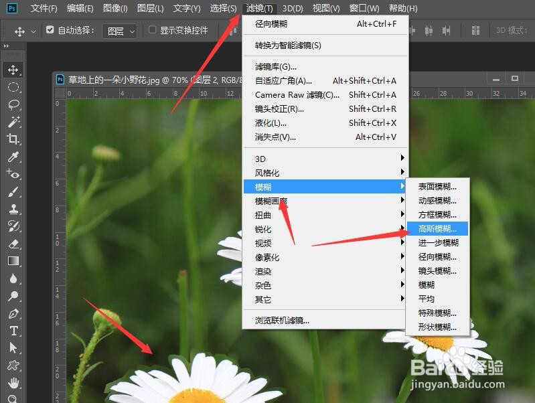This screenshot has height=403, width=535.
Task: Expand the 其它 submenu
Action: [325, 299]
